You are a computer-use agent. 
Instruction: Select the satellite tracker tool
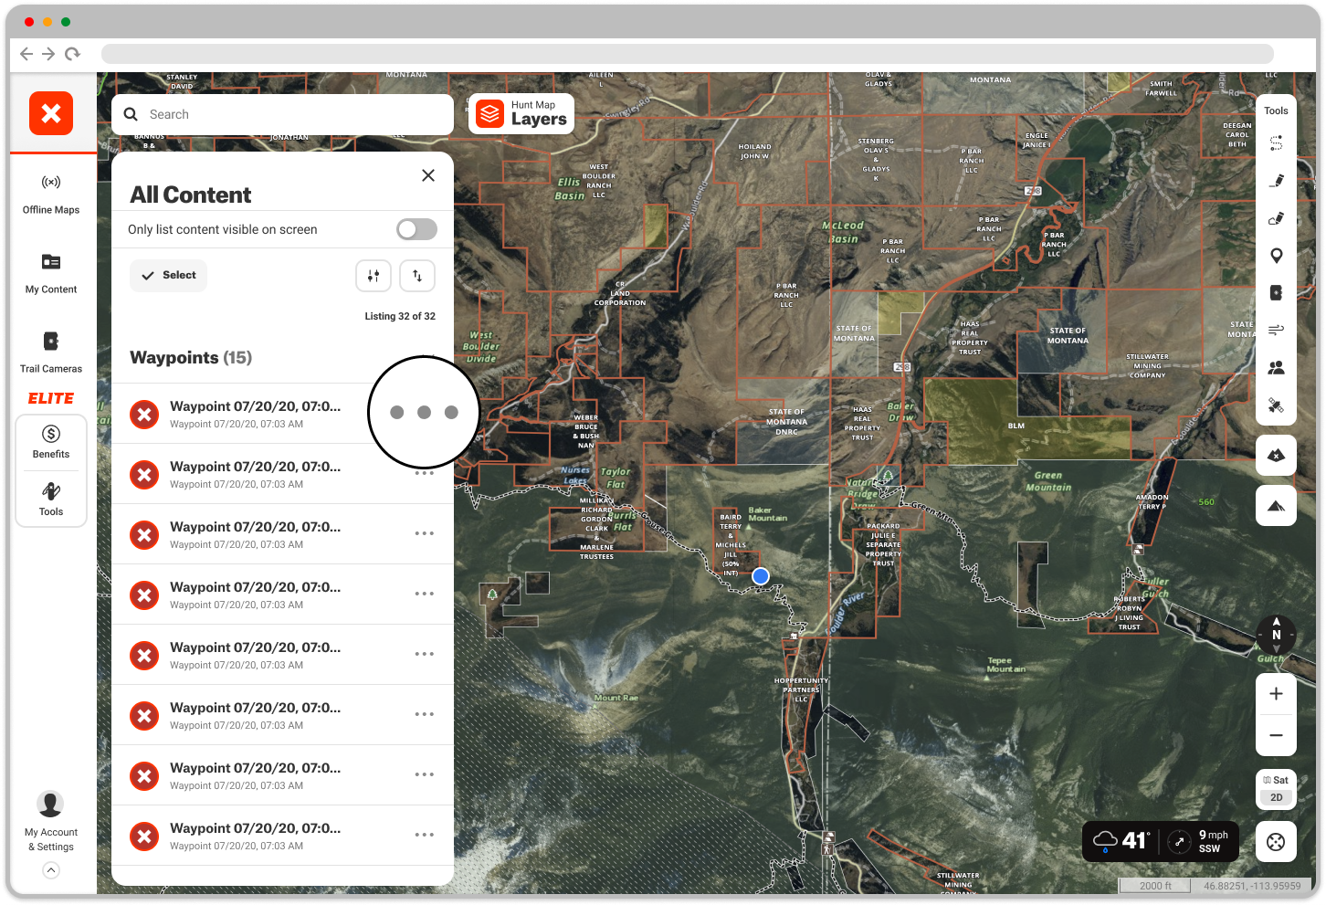click(1277, 405)
